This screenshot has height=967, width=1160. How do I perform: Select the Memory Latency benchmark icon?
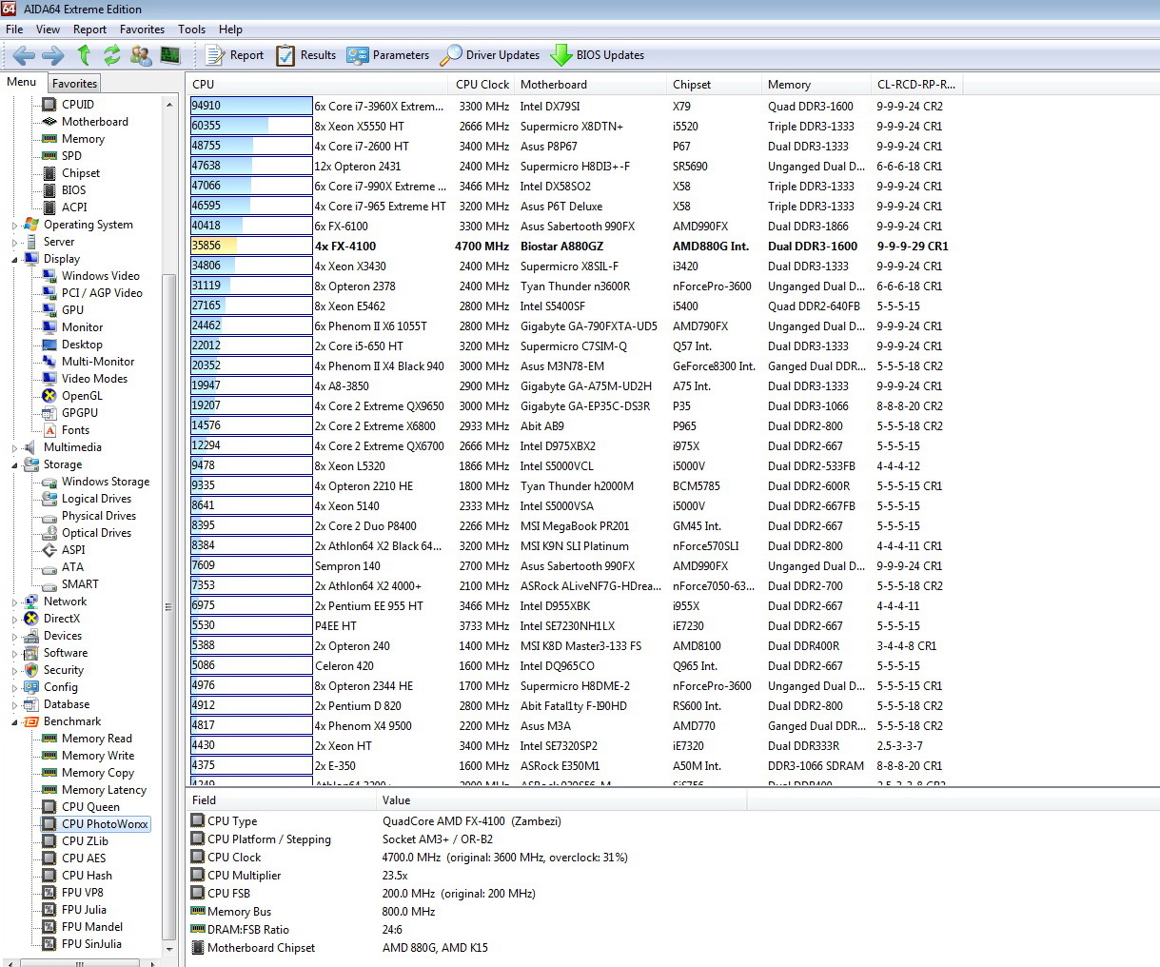pos(49,790)
